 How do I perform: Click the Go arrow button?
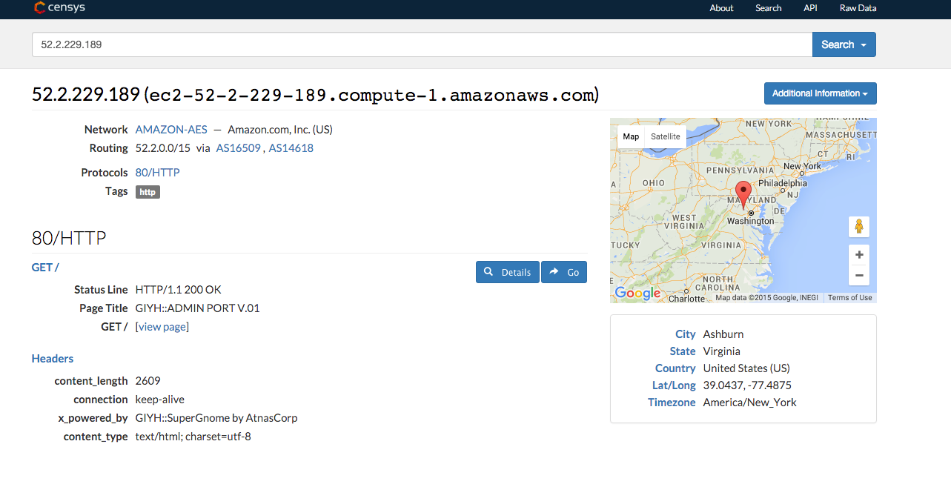pyautogui.click(x=564, y=272)
